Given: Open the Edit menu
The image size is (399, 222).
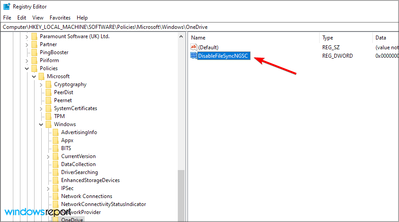Looking at the screenshot, I should click(x=22, y=18).
